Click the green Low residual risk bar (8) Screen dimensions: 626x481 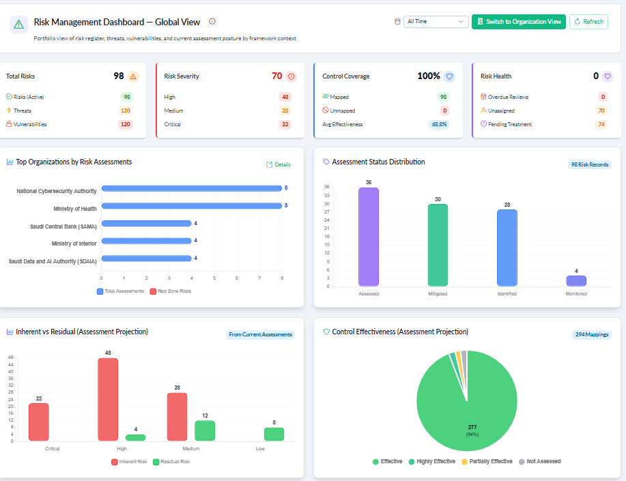coord(274,435)
